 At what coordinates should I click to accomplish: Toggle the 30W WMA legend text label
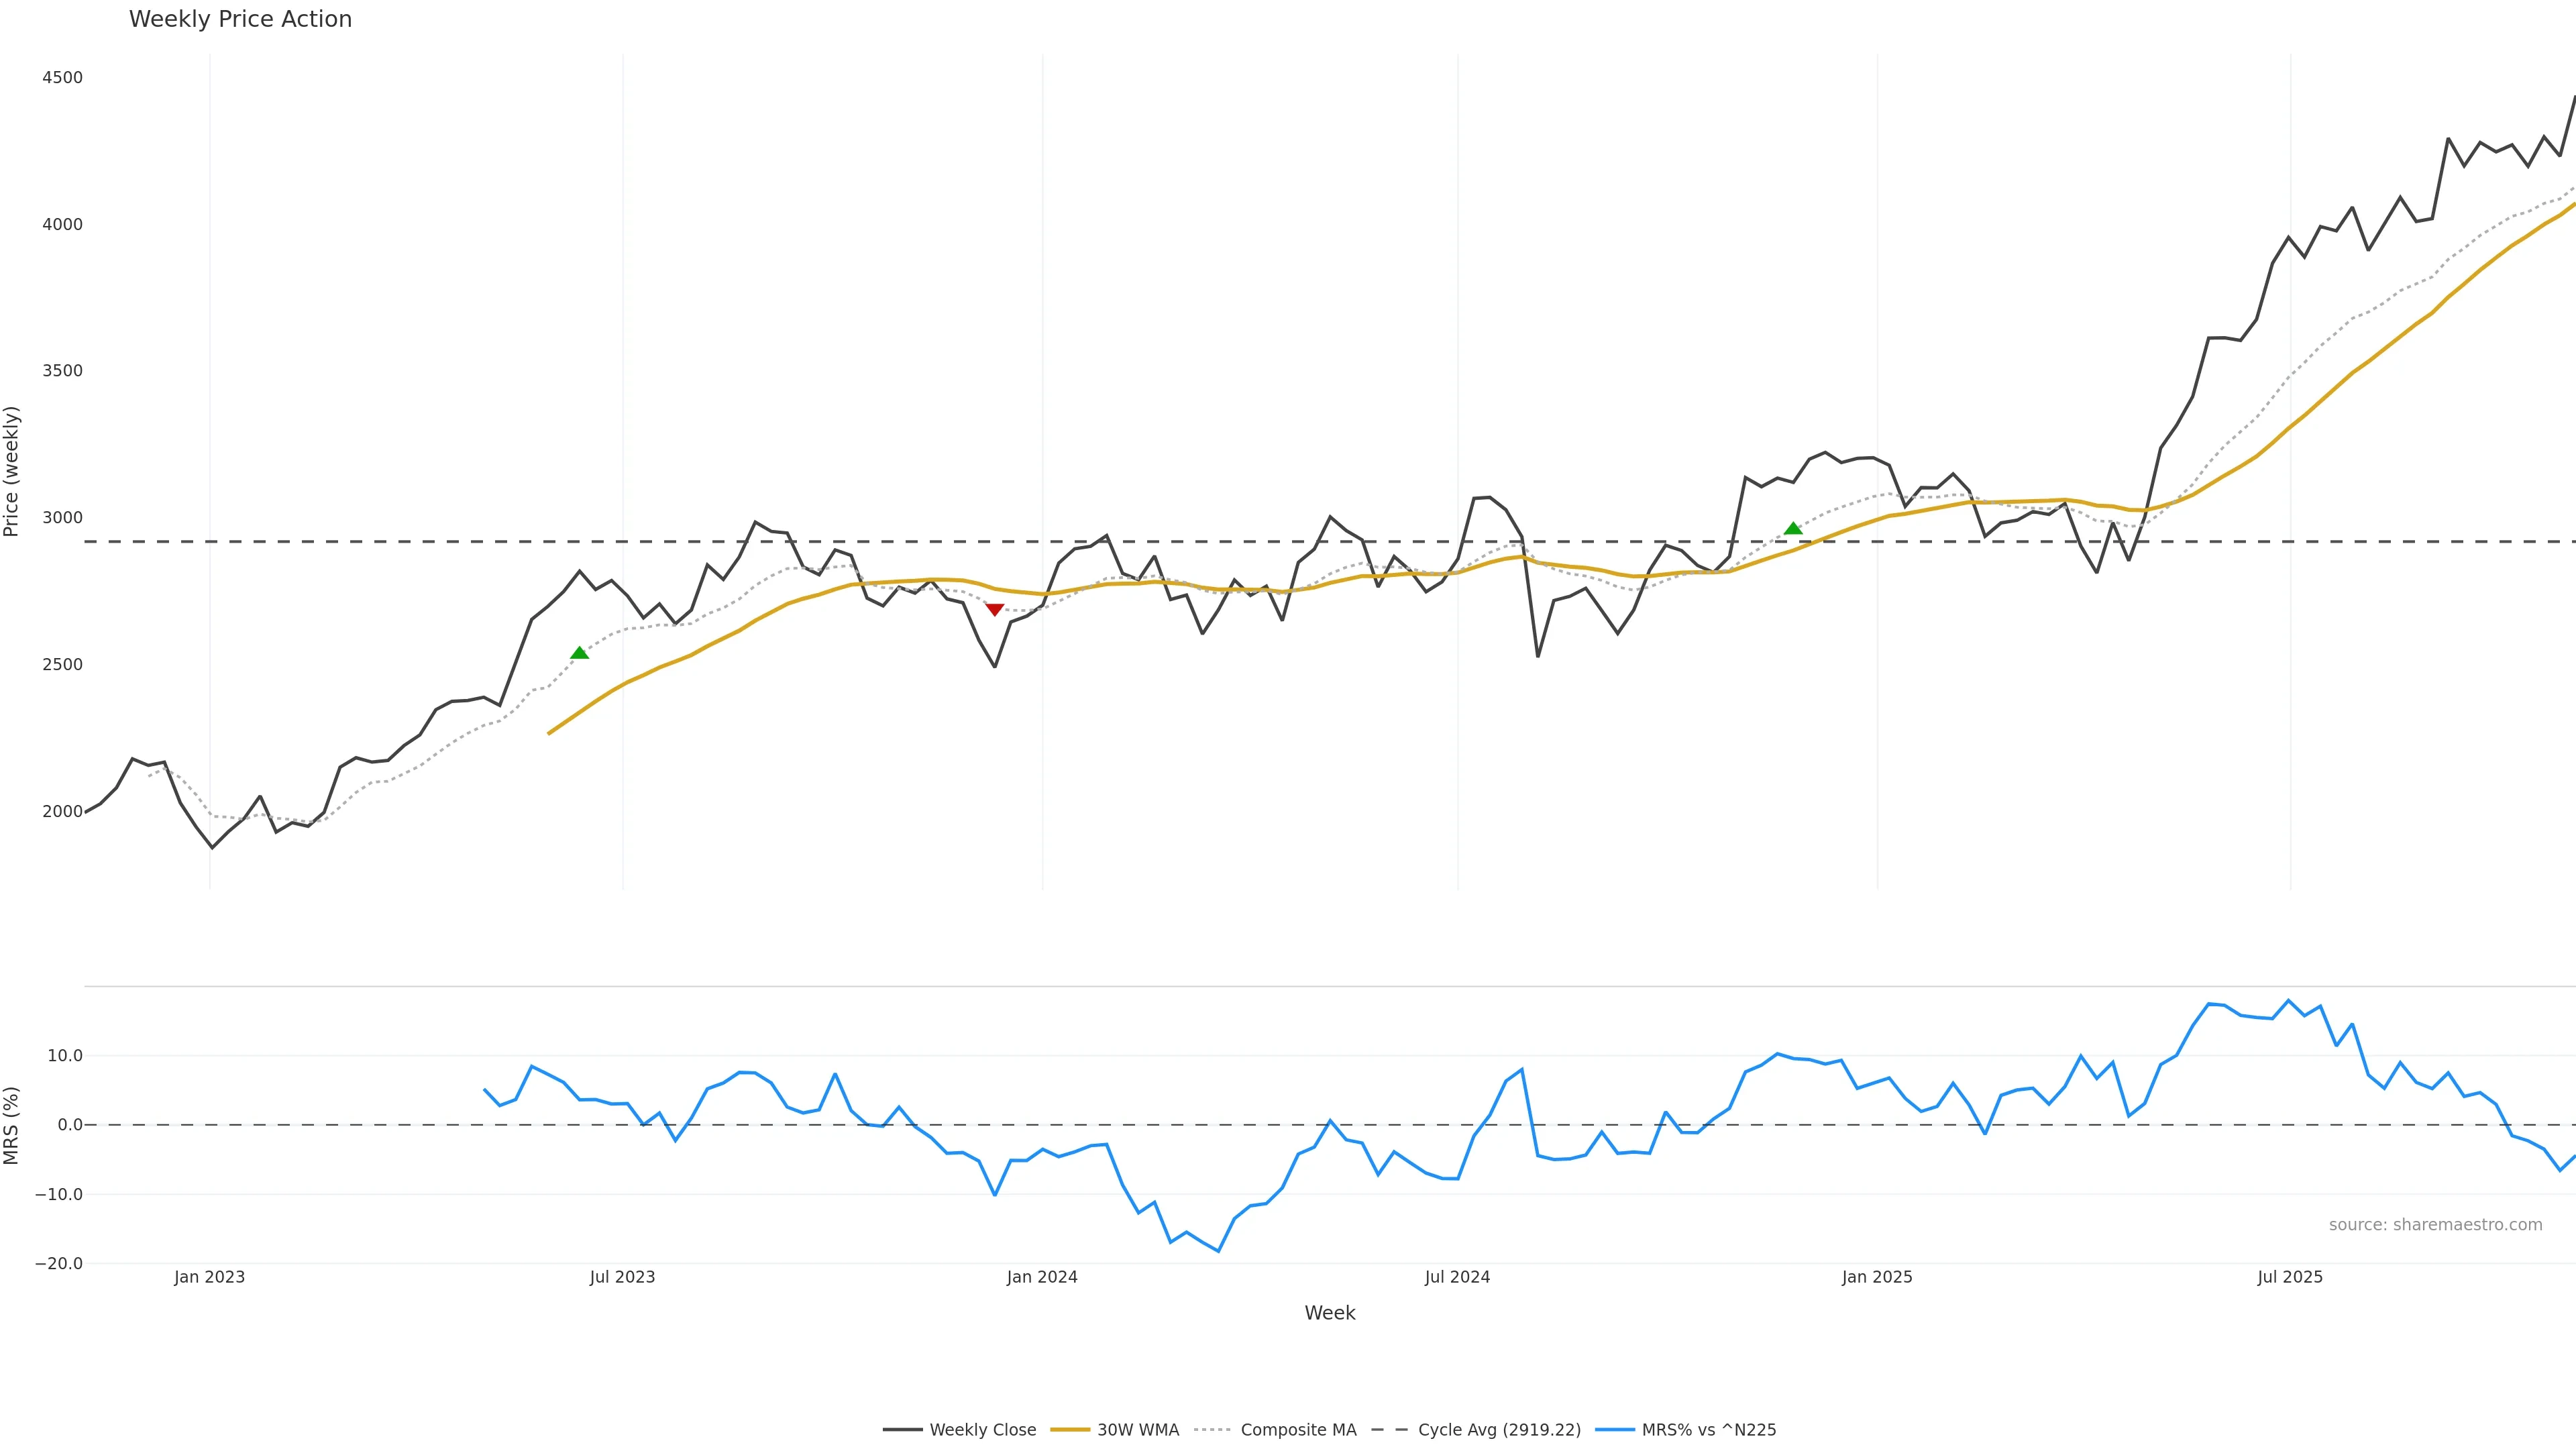coord(1138,1430)
